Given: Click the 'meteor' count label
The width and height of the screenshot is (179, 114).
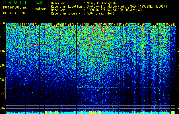Looking at the screenshot, I should pos(40,9).
